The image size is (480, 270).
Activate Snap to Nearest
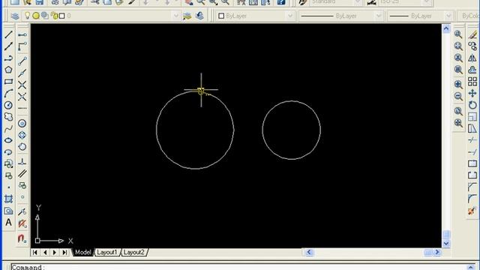click(22, 211)
